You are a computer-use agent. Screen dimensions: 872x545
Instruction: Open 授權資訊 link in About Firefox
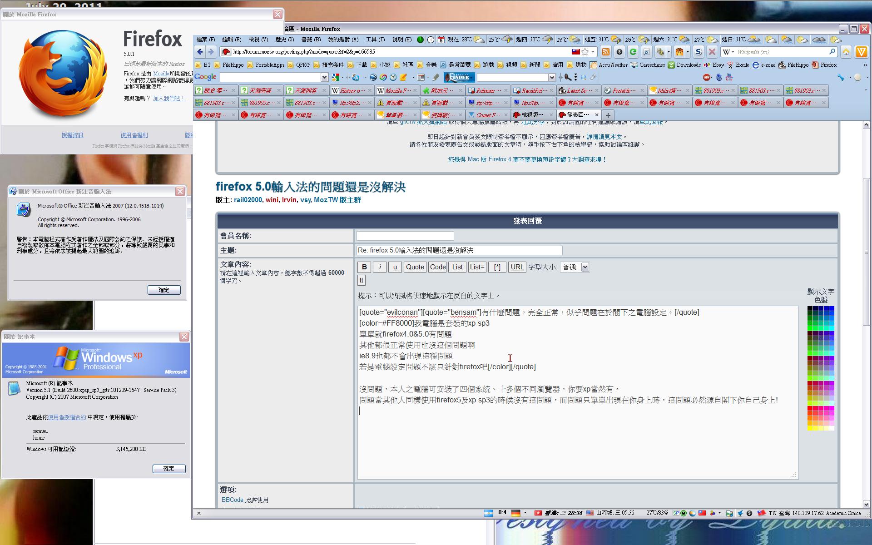click(x=73, y=135)
